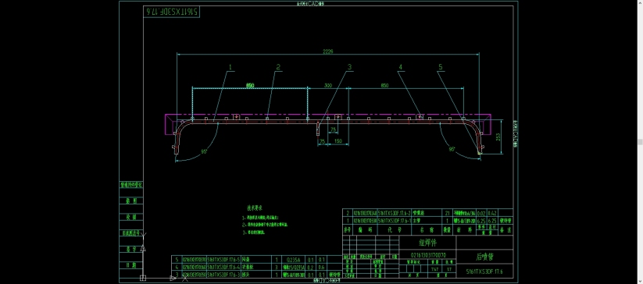Select part callout number 4
Viewport: 643px width, 284px height.
click(x=401, y=67)
